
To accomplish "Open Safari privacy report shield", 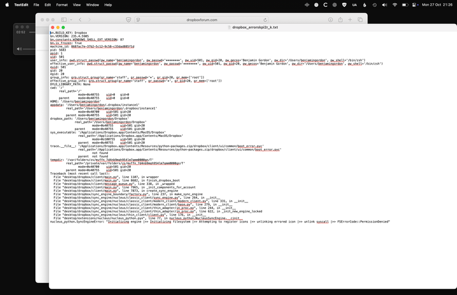I will [x=128, y=20].
